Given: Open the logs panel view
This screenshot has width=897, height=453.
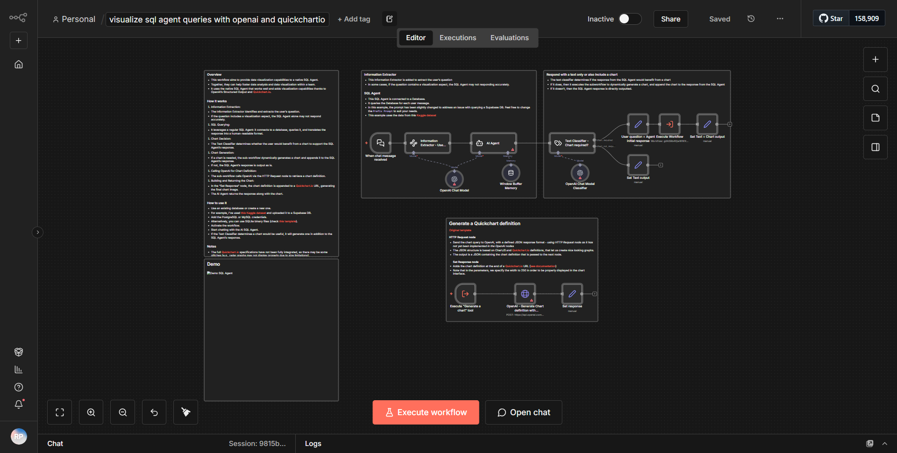Looking at the screenshot, I should click(x=313, y=443).
